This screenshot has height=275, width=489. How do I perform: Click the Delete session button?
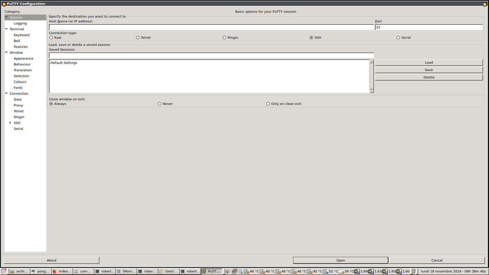point(429,77)
